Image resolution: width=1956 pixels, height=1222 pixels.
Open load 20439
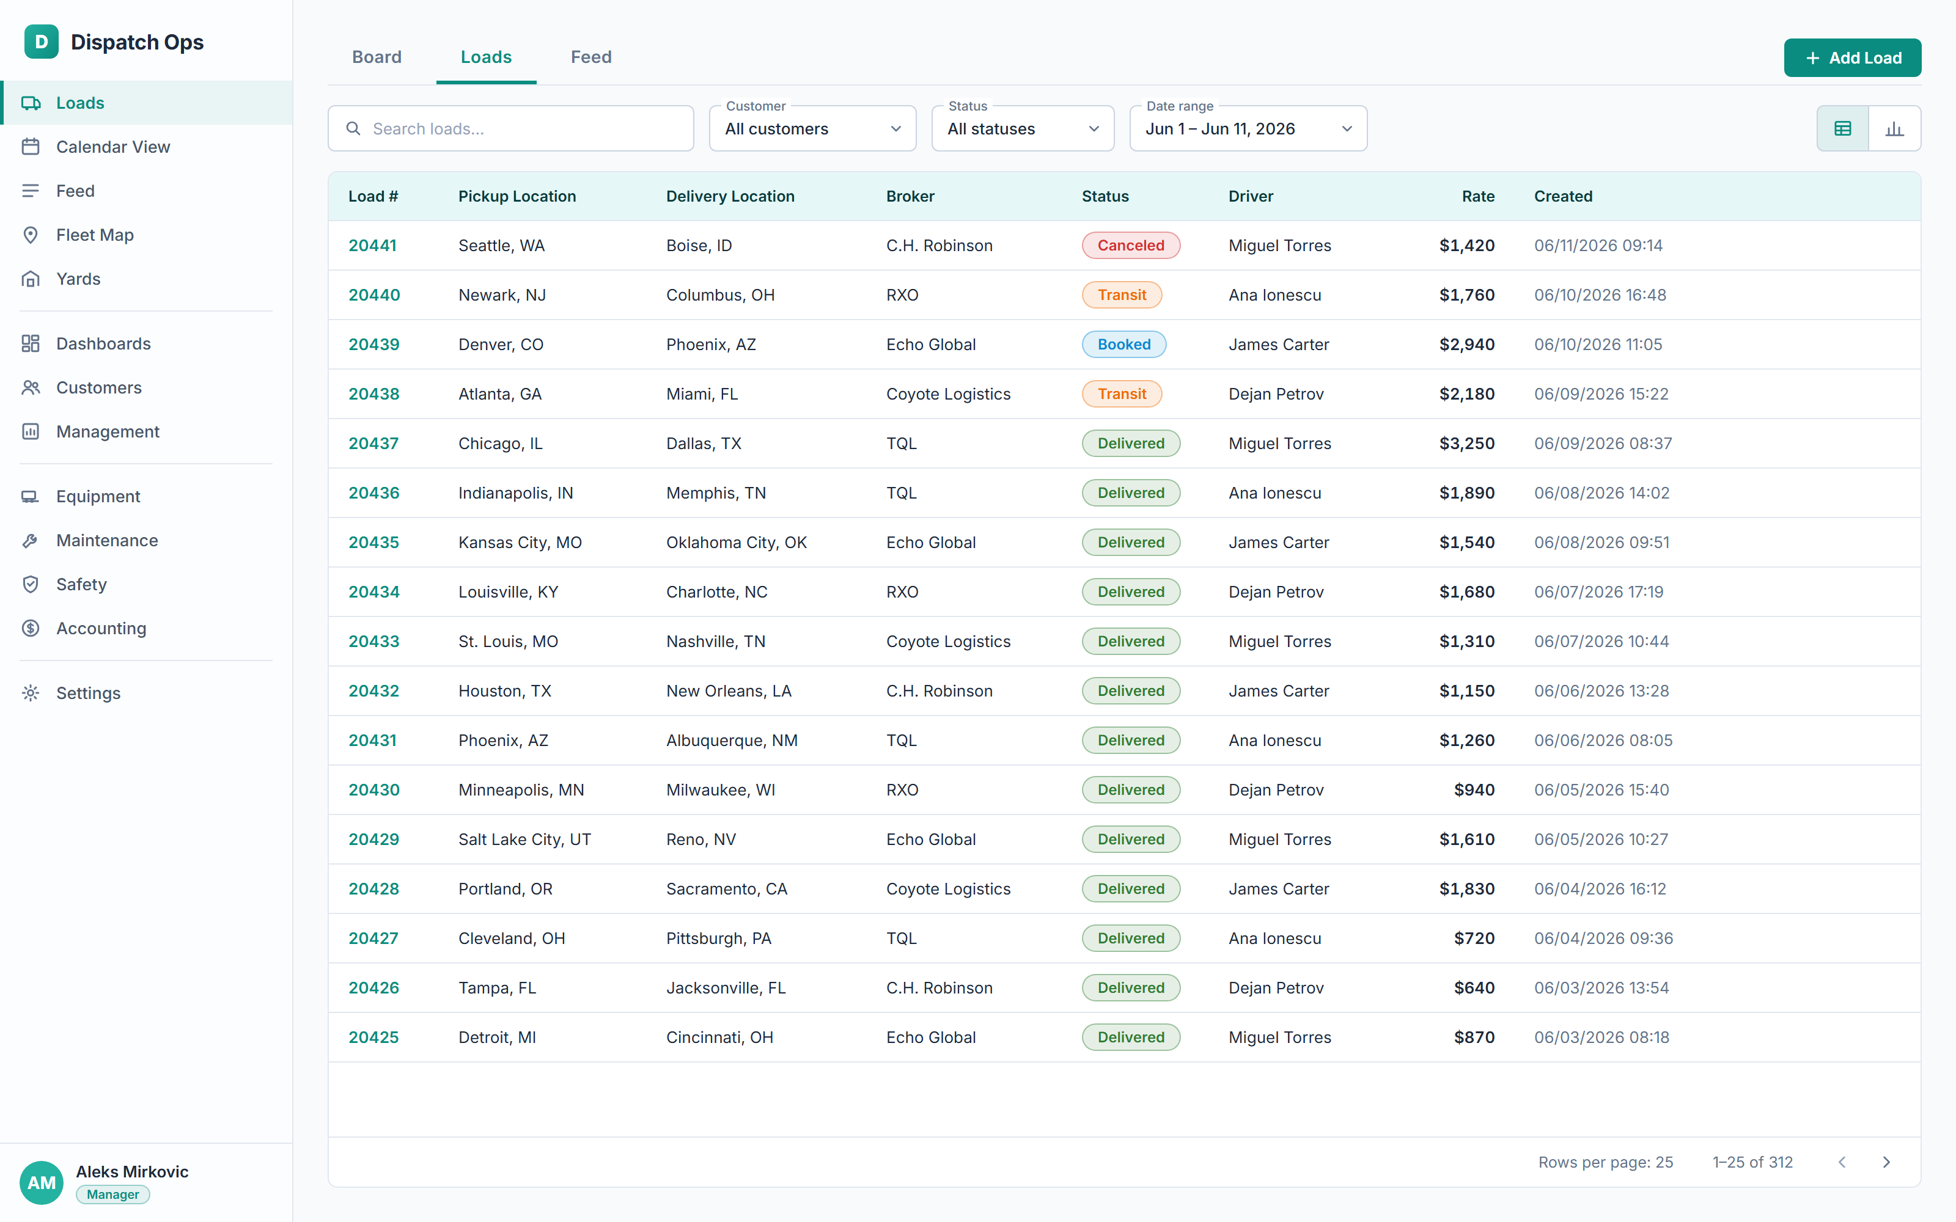[374, 344]
